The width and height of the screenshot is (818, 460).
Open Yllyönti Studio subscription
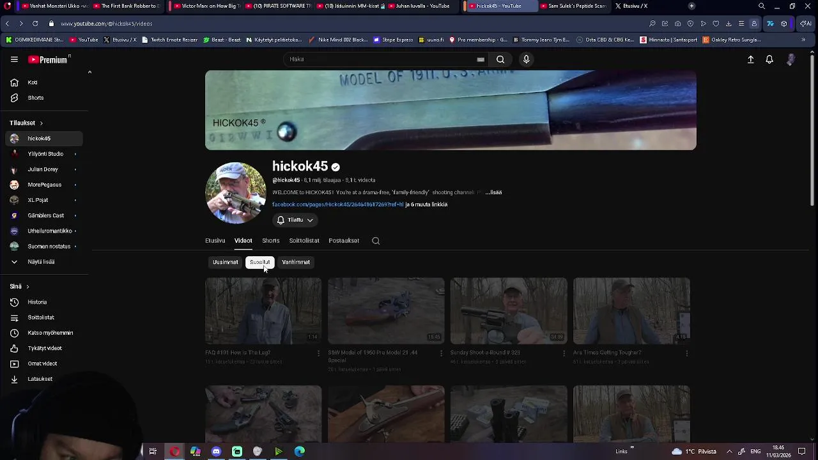[44, 154]
